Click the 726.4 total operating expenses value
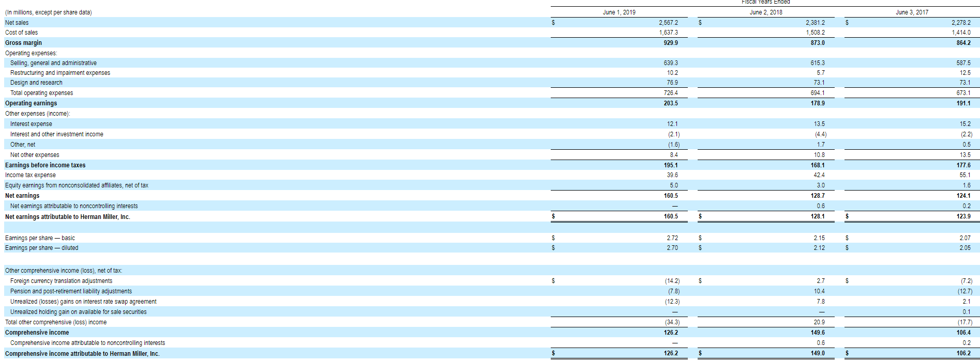 [671, 93]
